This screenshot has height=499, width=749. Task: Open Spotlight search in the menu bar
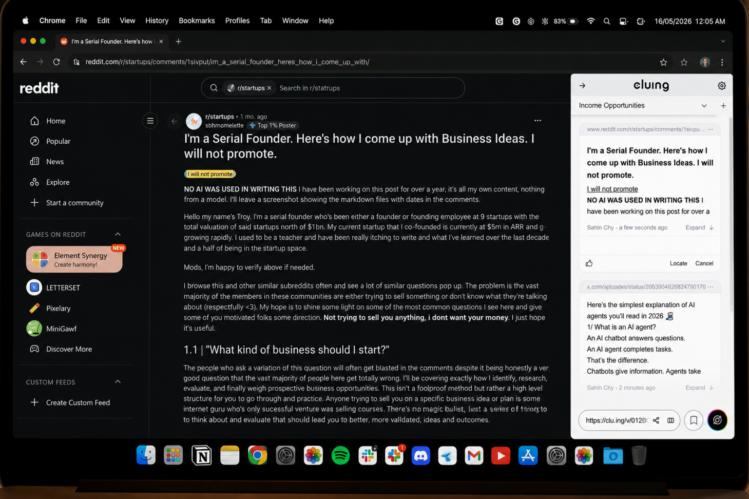607,21
